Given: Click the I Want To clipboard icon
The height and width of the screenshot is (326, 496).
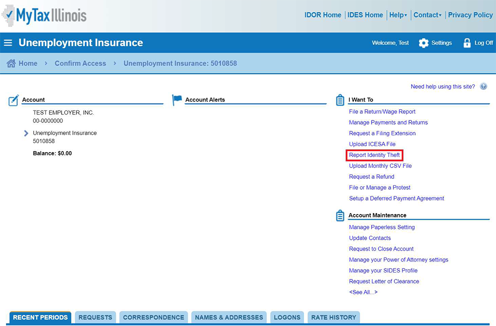Looking at the screenshot, I should [340, 100].
